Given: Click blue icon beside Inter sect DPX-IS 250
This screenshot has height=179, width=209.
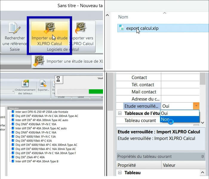Looking at the screenshot, I should tap(13, 112).
